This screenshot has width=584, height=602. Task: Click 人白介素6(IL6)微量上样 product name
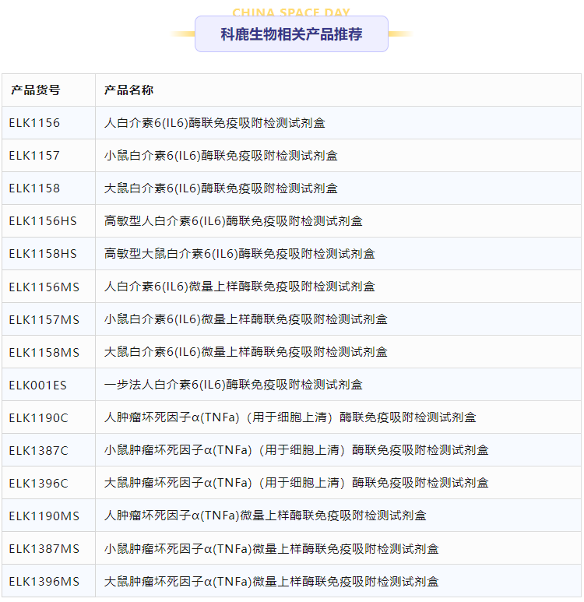click(240, 287)
